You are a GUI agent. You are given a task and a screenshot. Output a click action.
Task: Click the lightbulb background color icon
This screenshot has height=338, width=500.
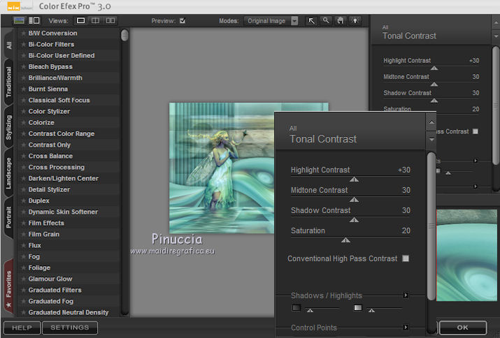pyautogui.click(x=355, y=21)
